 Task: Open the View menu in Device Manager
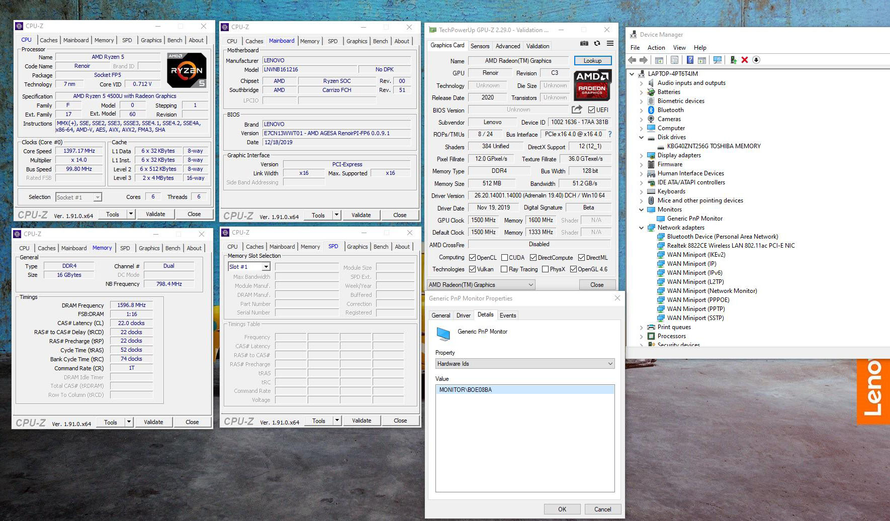679,48
